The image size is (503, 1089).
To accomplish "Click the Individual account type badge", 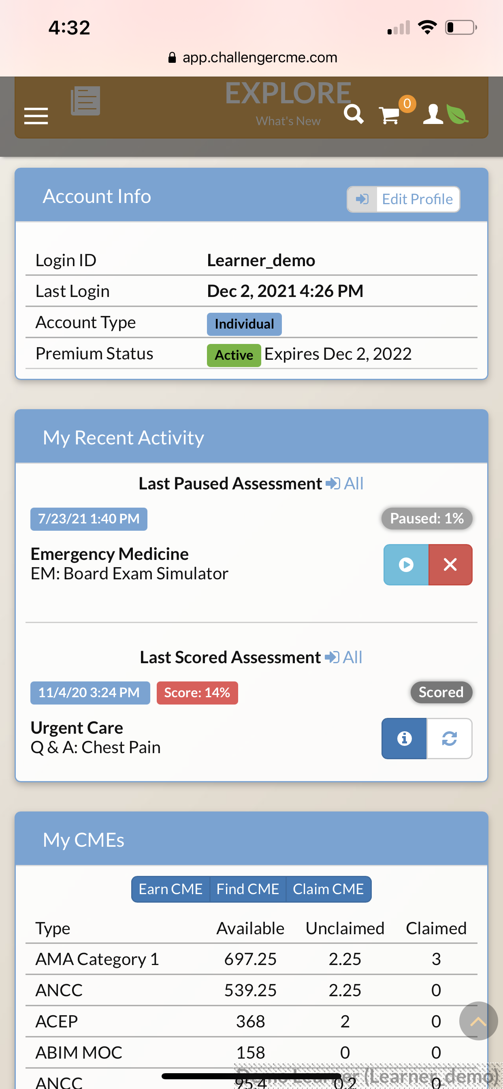I will (244, 324).
